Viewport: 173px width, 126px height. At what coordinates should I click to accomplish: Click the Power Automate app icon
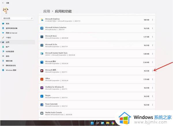pos(42,105)
